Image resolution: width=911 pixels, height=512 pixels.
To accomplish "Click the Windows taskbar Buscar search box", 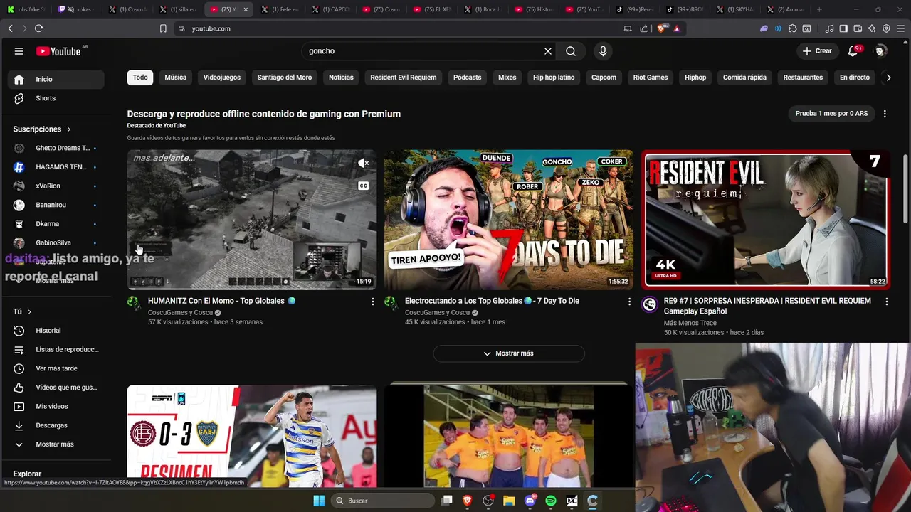I will (x=383, y=501).
